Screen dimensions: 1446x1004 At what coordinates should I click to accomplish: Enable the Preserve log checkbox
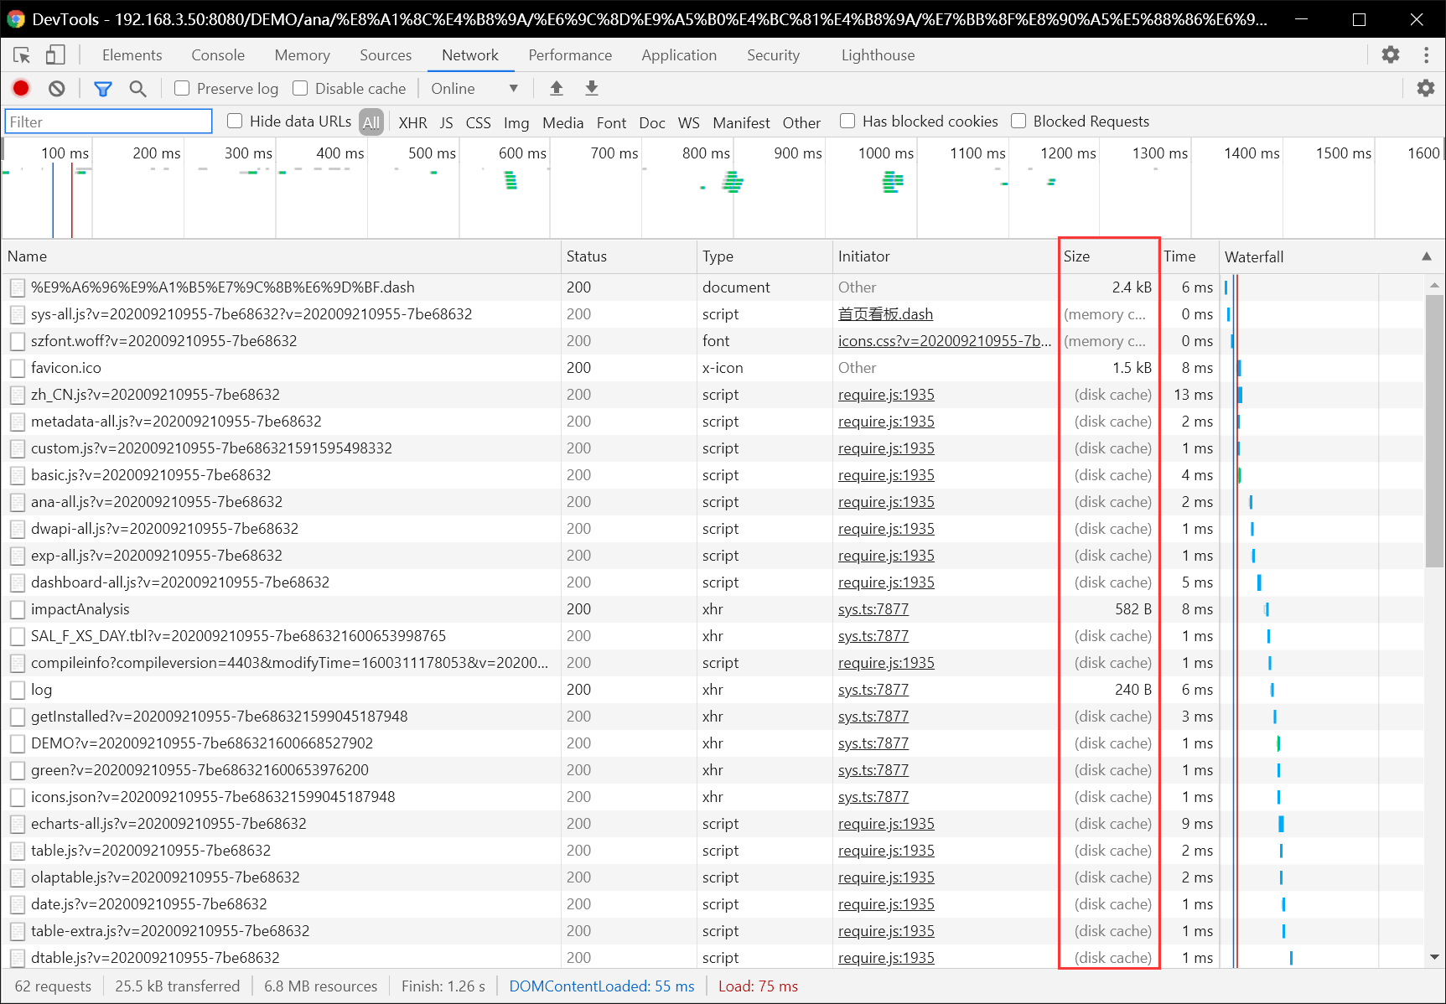tap(182, 88)
